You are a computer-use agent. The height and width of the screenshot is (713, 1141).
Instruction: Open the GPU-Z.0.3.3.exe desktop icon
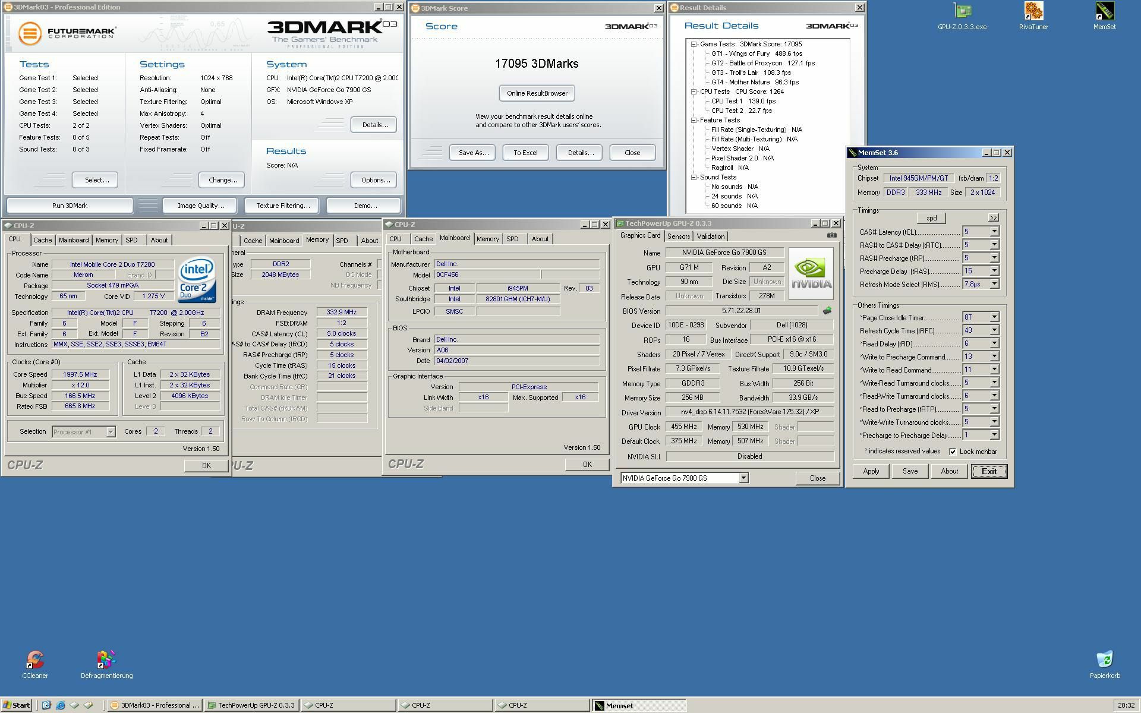[962, 16]
